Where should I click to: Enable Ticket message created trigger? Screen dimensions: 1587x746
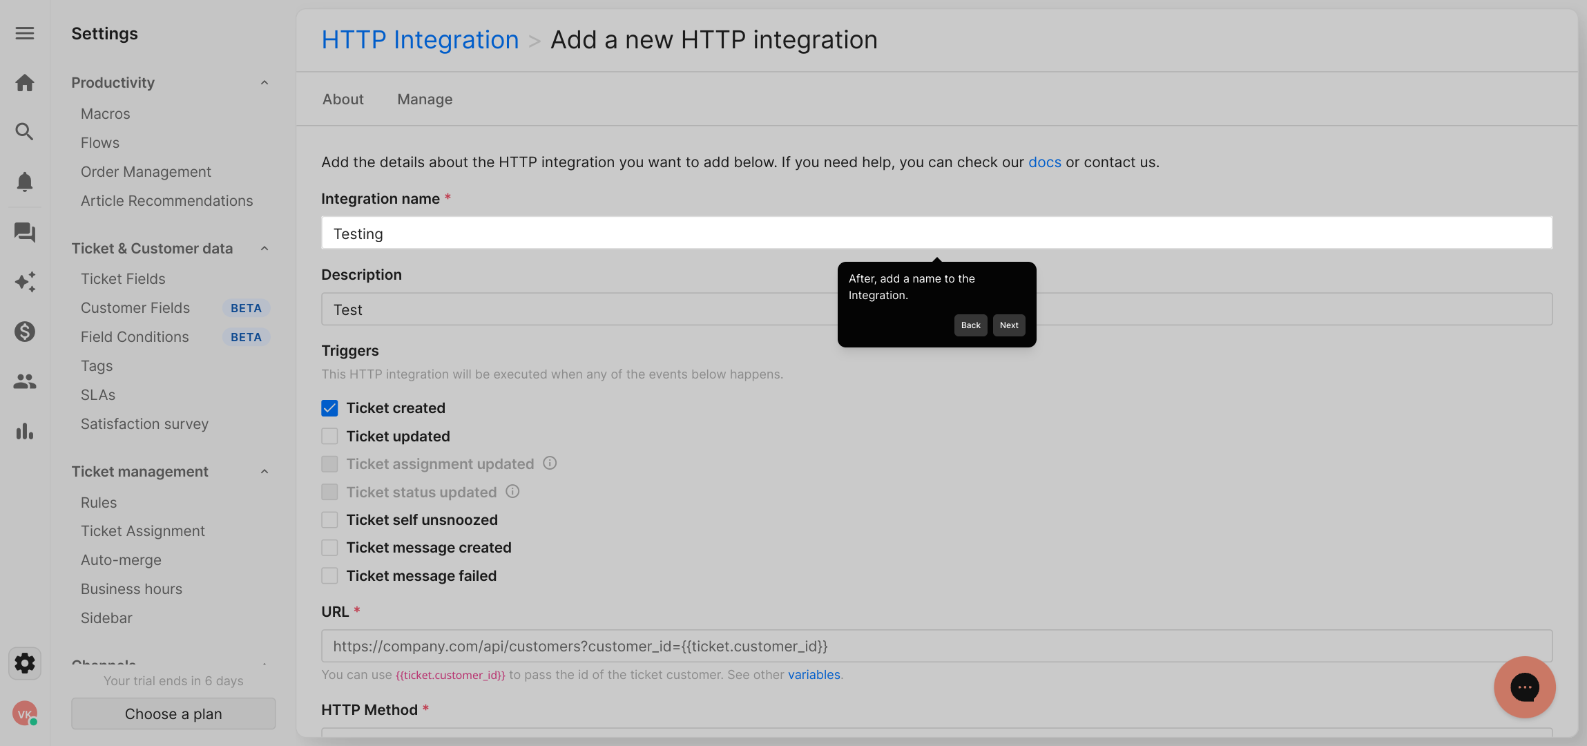pos(329,548)
